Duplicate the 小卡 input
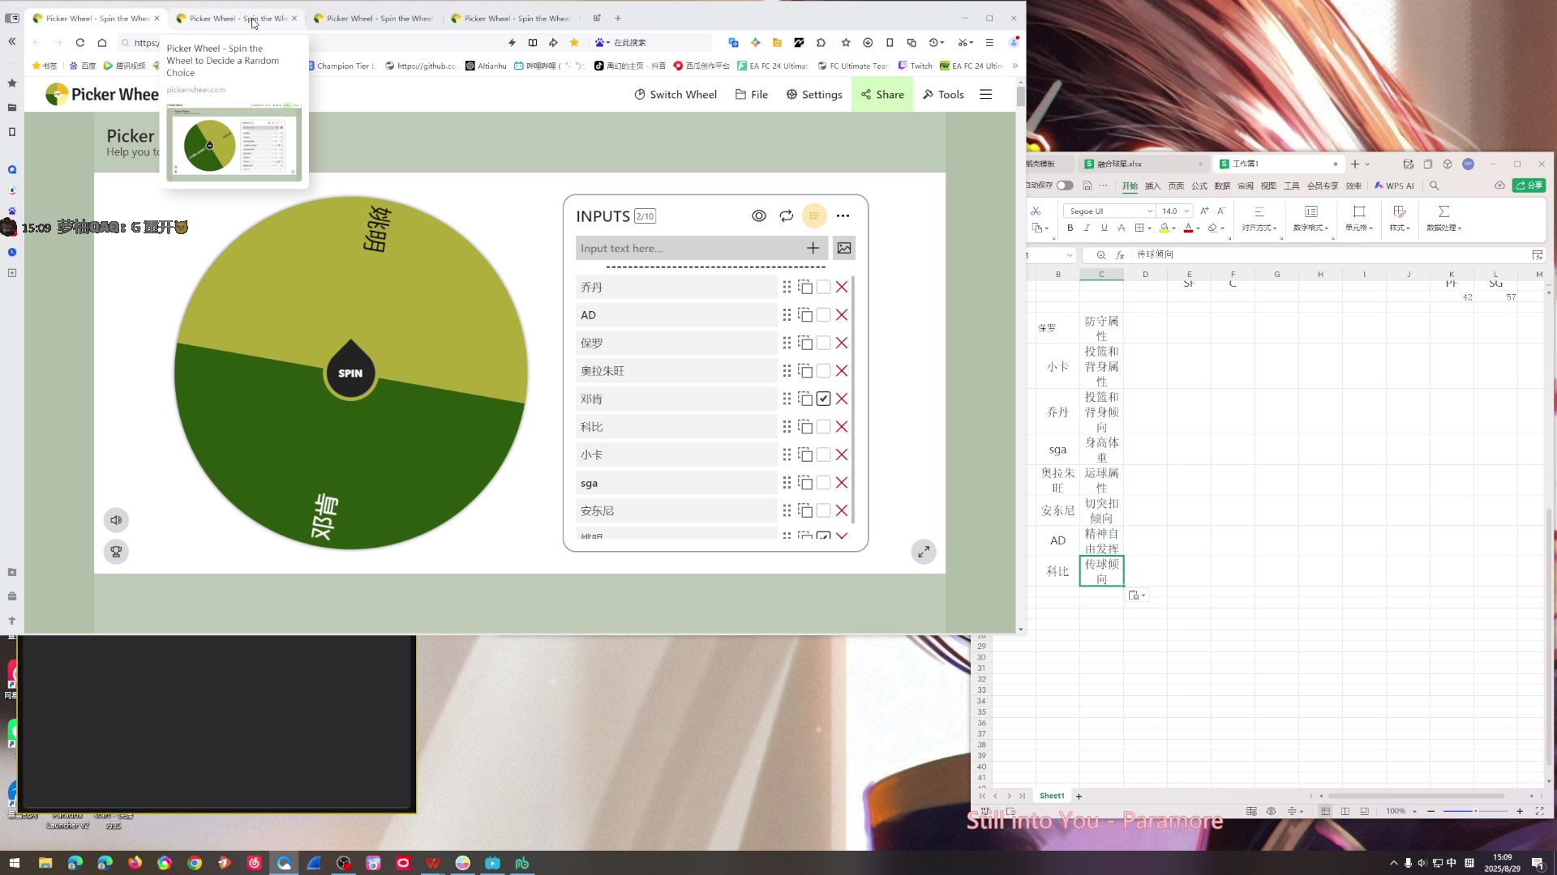The height and width of the screenshot is (875, 1557). click(x=805, y=455)
